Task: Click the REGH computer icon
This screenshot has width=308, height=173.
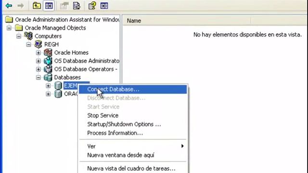Action: 38,44
